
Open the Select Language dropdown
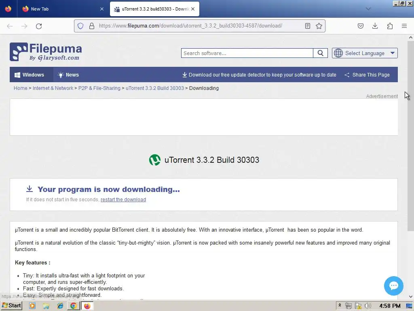[x=365, y=53]
